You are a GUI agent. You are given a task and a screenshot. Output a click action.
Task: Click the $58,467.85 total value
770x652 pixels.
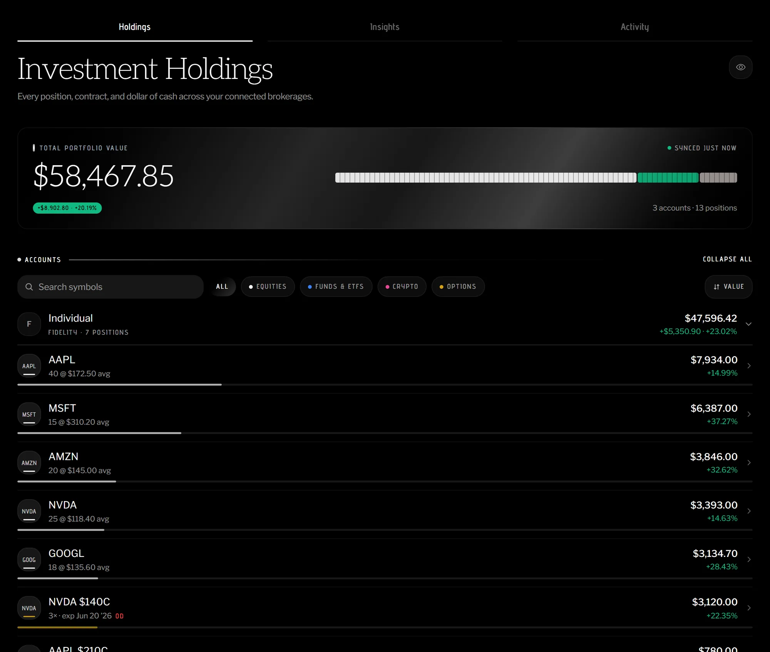pos(104,176)
